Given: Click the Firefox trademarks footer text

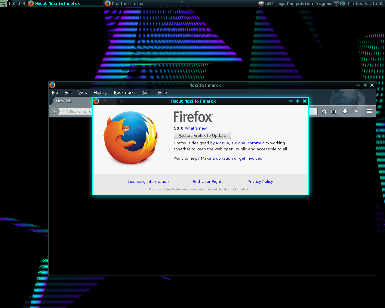Looking at the screenshot, I should tap(201, 189).
